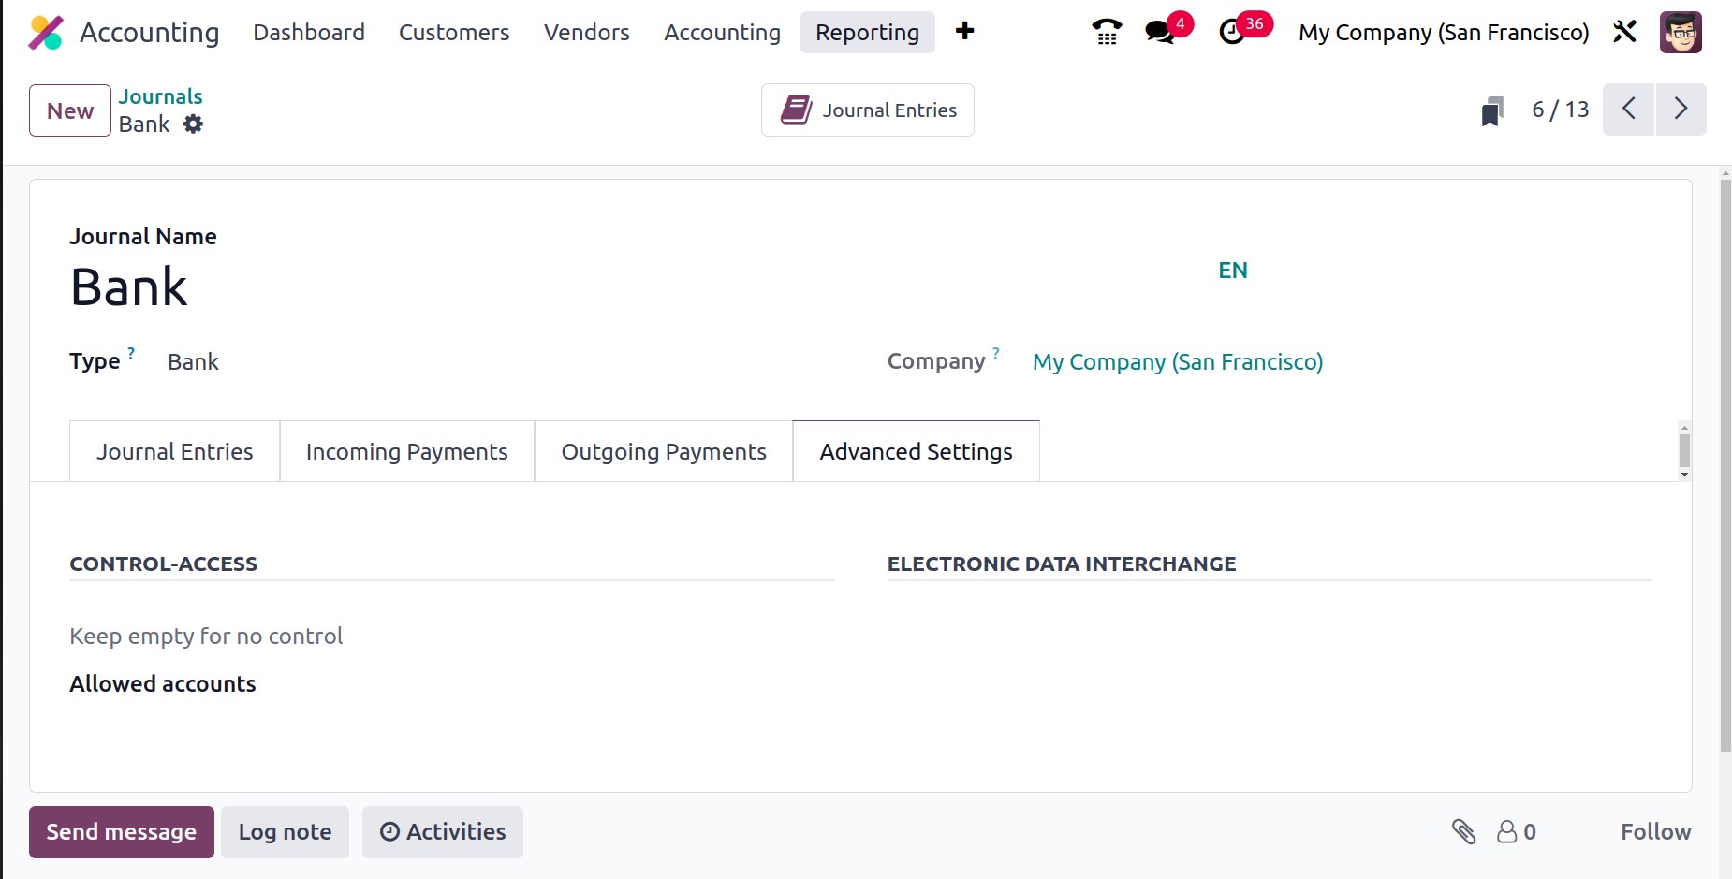
Task: Open the Accounting top menu item
Action: click(722, 32)
